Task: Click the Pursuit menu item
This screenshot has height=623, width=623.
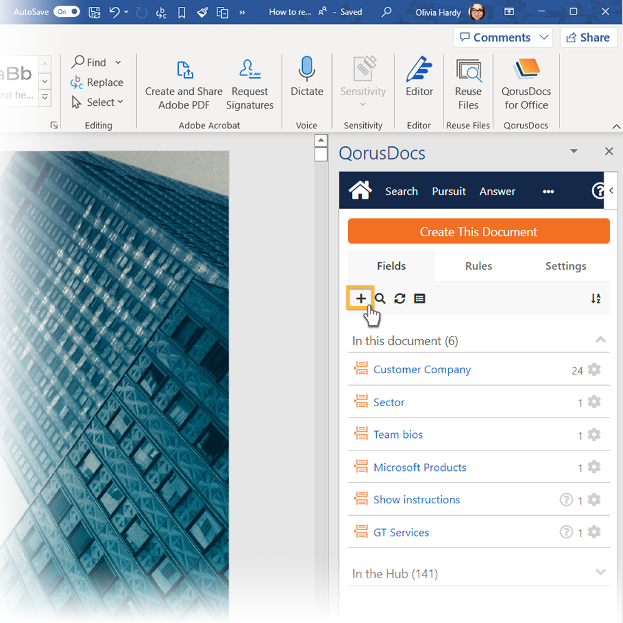Action: 449,191
